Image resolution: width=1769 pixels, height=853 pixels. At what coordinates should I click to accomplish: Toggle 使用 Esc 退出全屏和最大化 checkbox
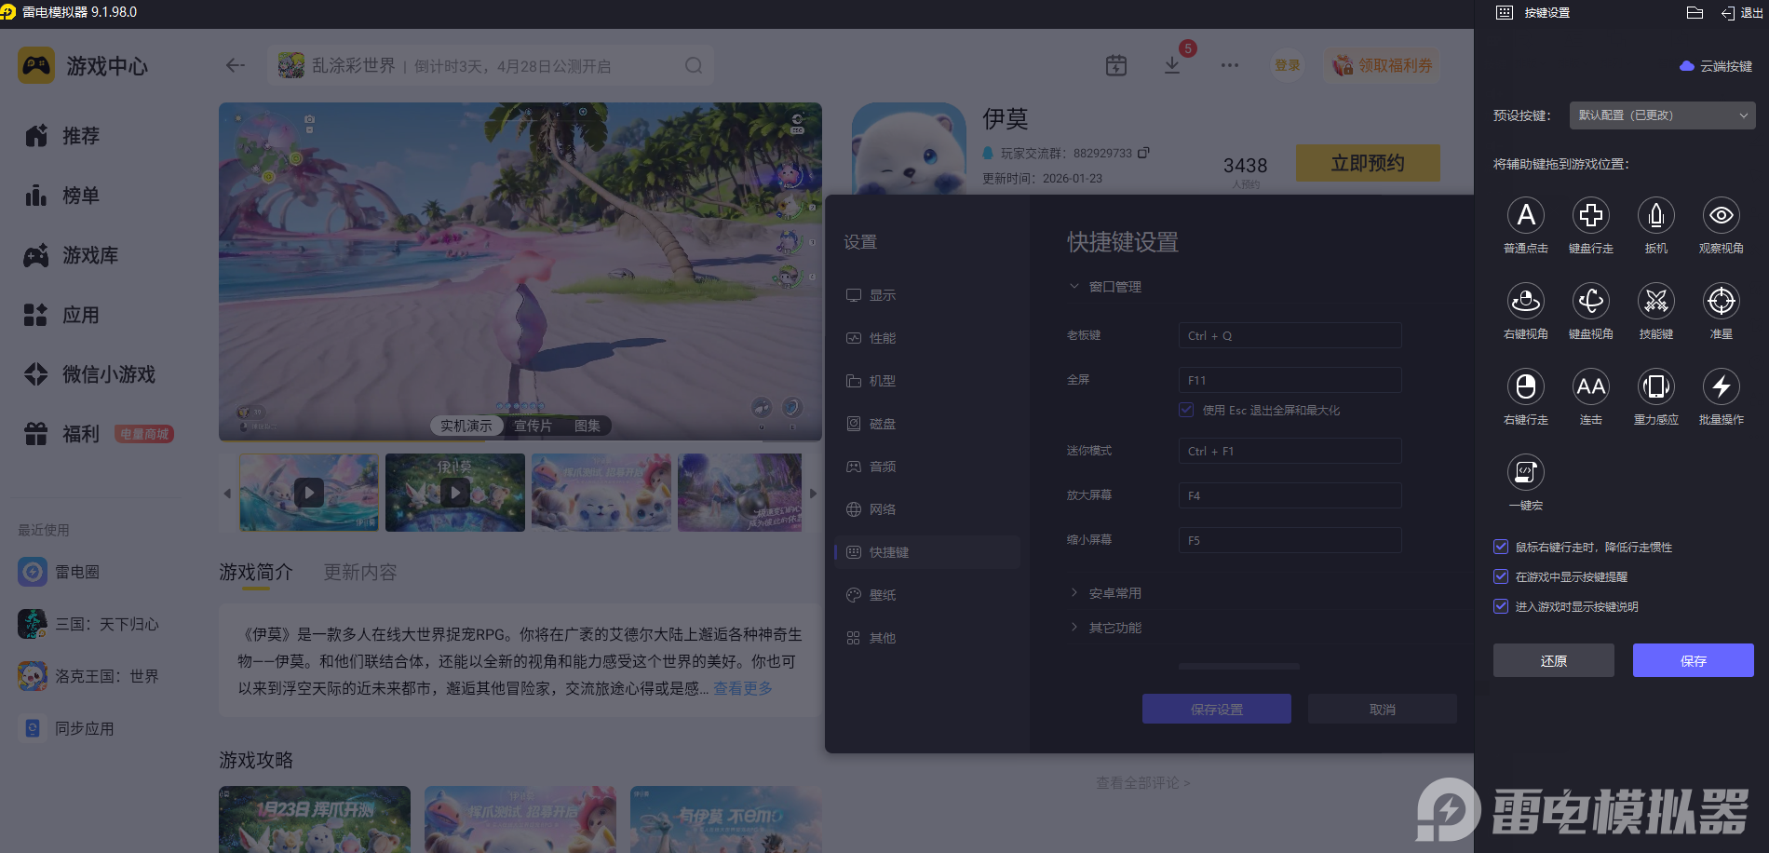tap(1186, 410)
